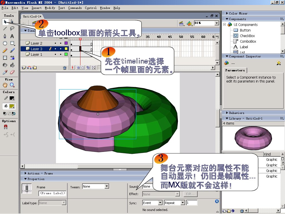Toggle Edit Multiple Frames button
The height and width of the screenshot is (214, 285).
(88, 68)
